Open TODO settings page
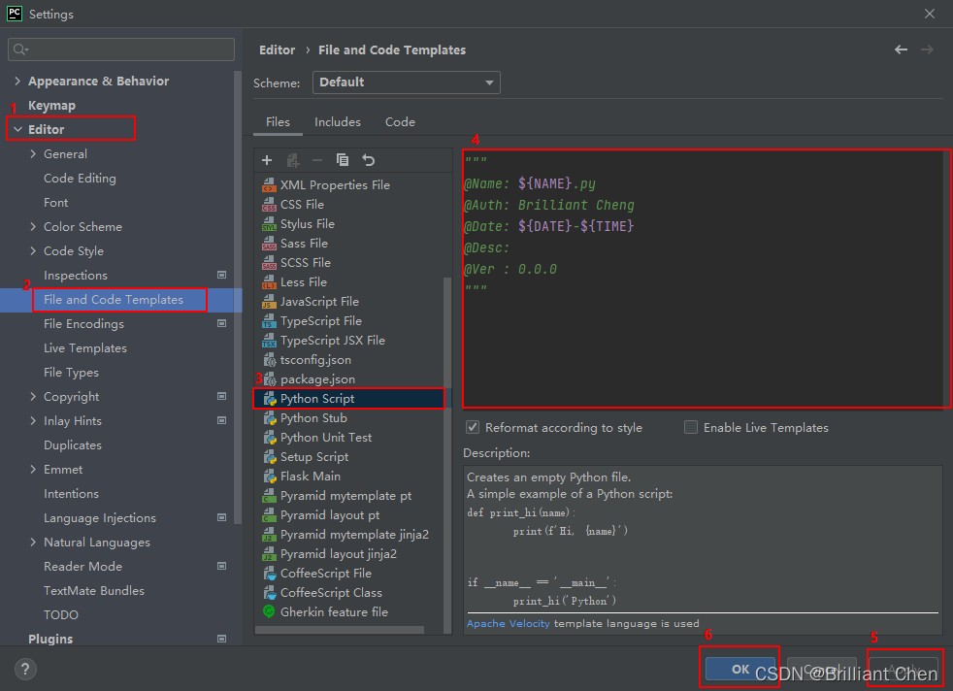This screenshot has width=953, height=691. [x=61, y=614]
